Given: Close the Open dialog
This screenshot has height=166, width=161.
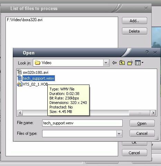Looking at the screenshot, I should click(x=155, y=53).
